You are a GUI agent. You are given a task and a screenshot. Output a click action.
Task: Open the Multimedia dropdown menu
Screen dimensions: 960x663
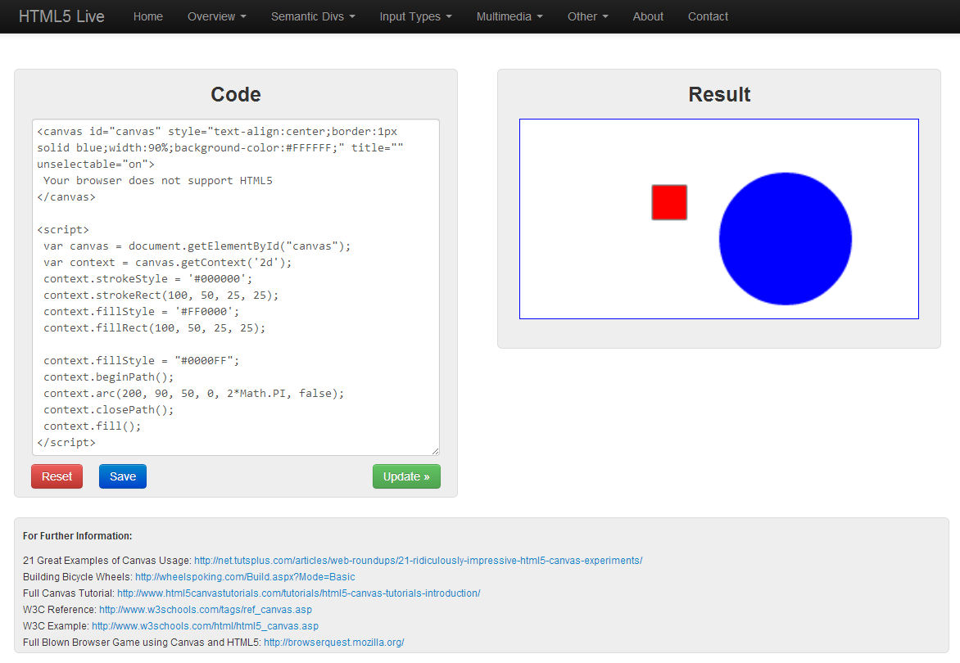coord(509,16)
